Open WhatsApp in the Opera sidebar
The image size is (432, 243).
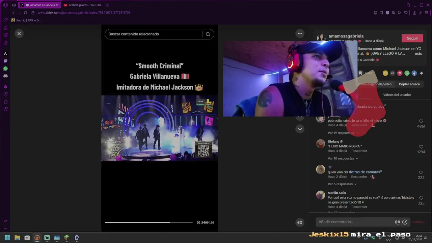click(x=5, y=69)
